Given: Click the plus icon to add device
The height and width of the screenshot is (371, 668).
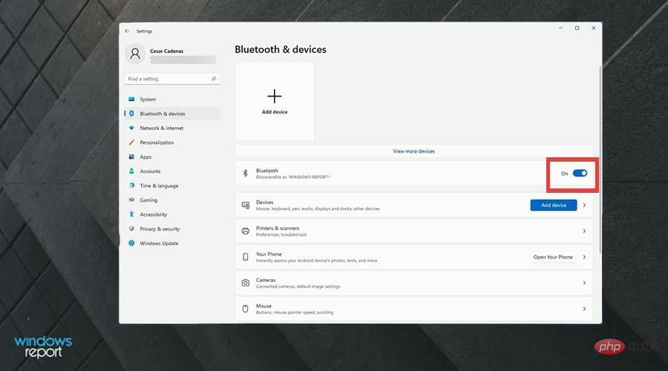Looking at the screenshot, I should click(275, 96).
